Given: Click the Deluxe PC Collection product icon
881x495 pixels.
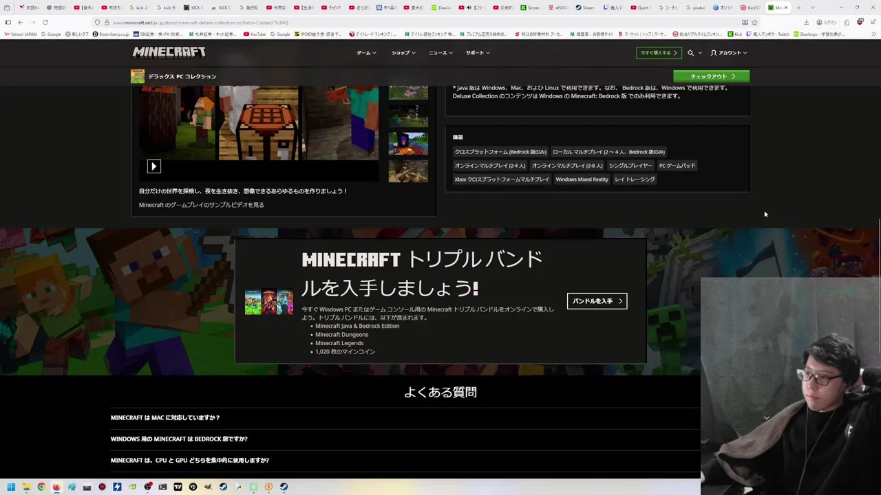Looking at the screenshot, I should click(x=138, y=76).
